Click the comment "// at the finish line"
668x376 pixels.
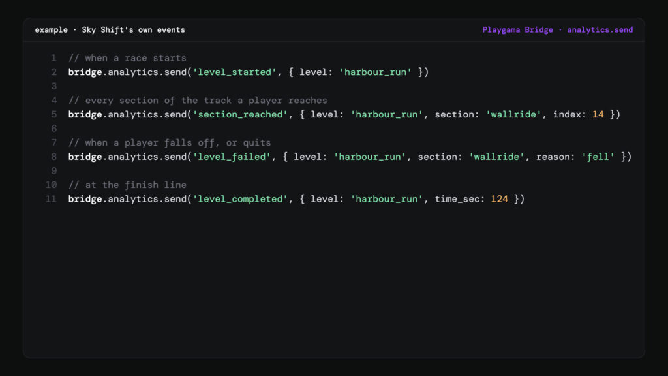click(127, 185)
